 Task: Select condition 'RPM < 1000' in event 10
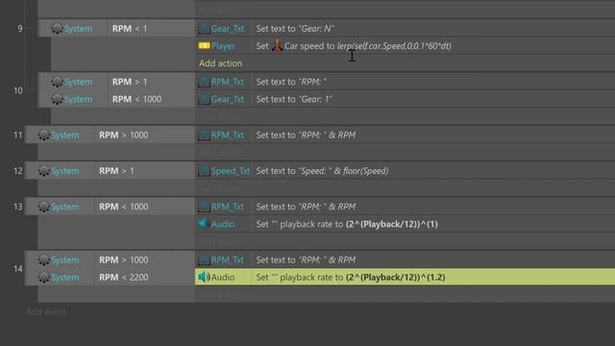tap(136, 99)
